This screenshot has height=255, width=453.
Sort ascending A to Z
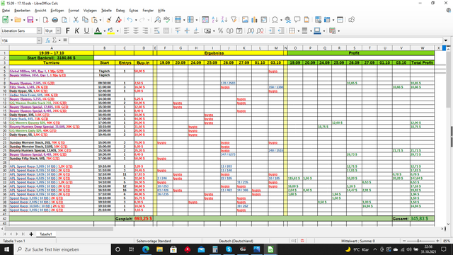(214, 20)
